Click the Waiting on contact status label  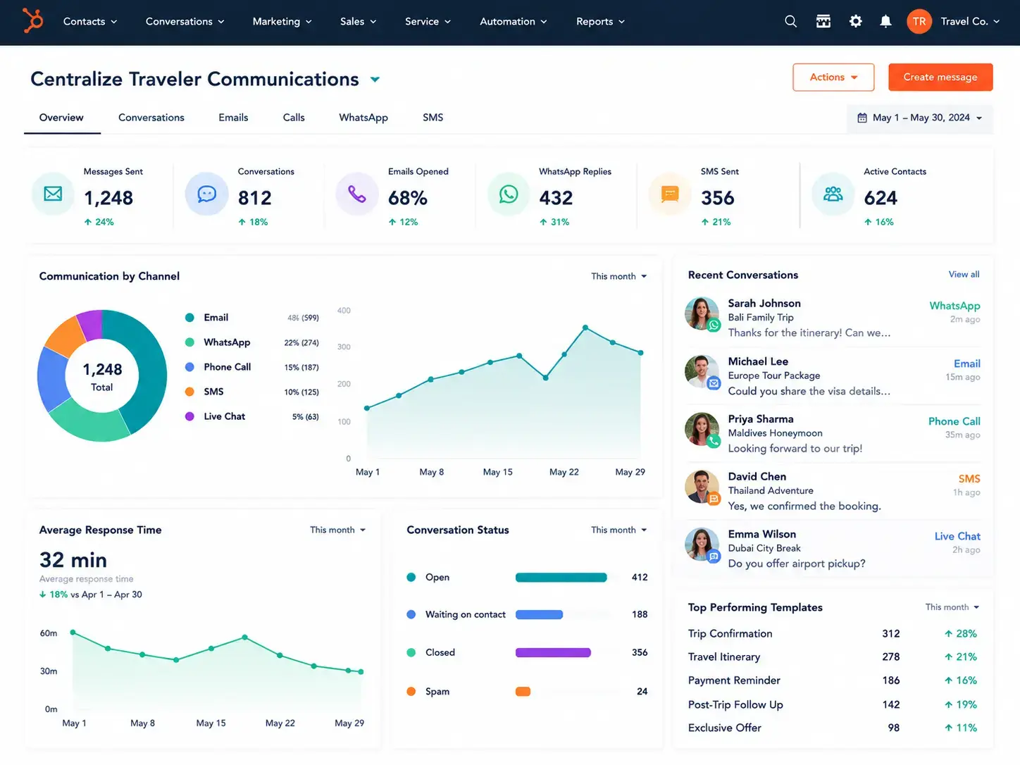pos(466,614)
